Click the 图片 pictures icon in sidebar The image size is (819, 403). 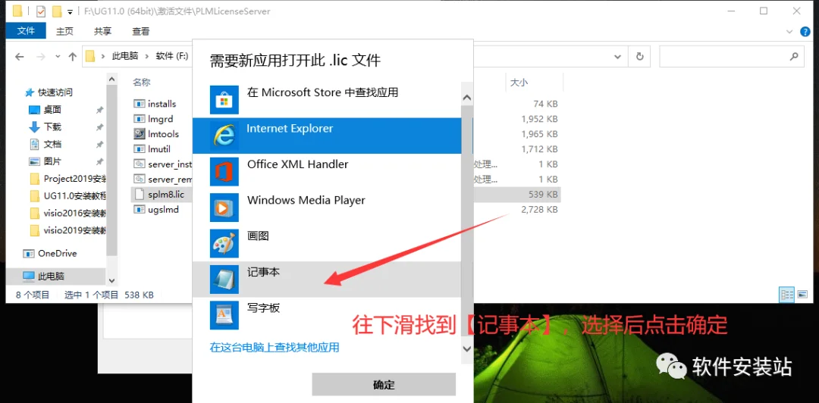pyautogui.click(x=34, y=161)
